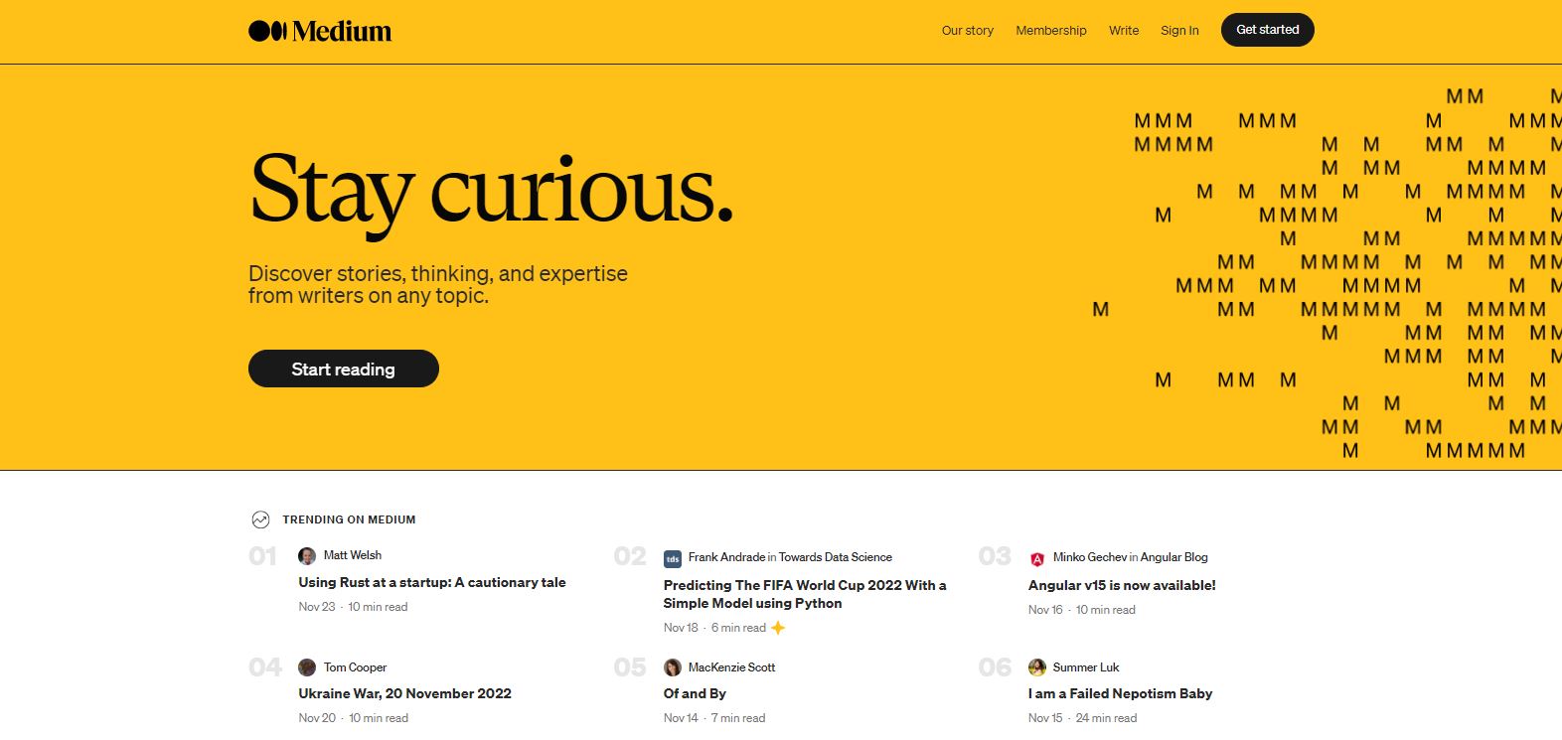The height and width of the screenshot is (740, 1562).
Task: Click the Get started button
Action: tap(1268, 30)
